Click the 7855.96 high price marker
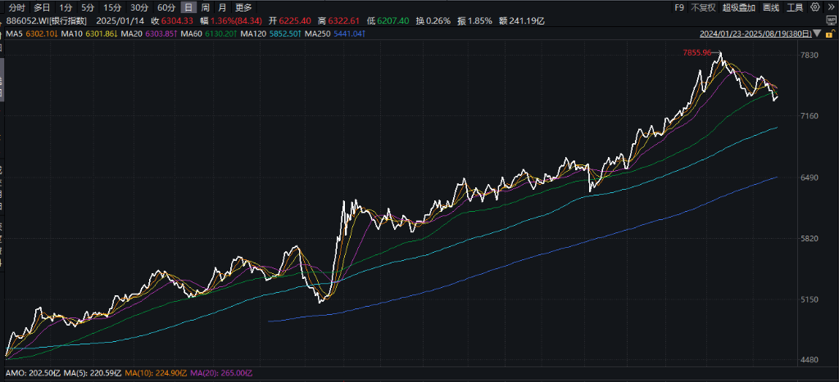 click(696, 52)
